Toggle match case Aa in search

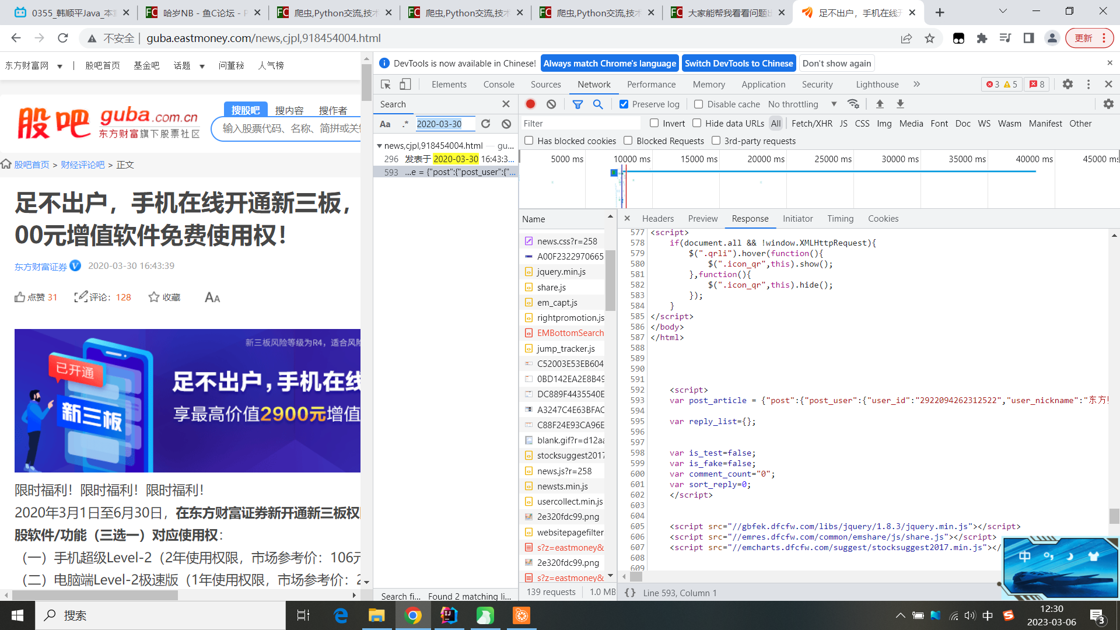[385, 124]
